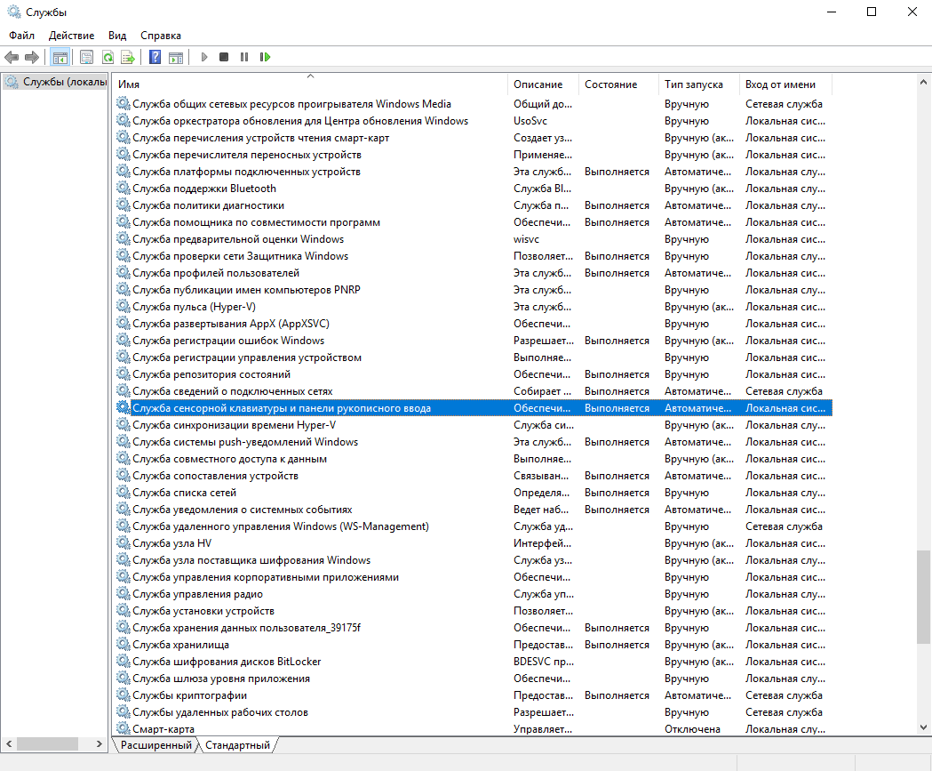Click gear icon of Смарт-карта row
Screen dimensions: 932x771
pyautogui.click(x=123, y=728)
